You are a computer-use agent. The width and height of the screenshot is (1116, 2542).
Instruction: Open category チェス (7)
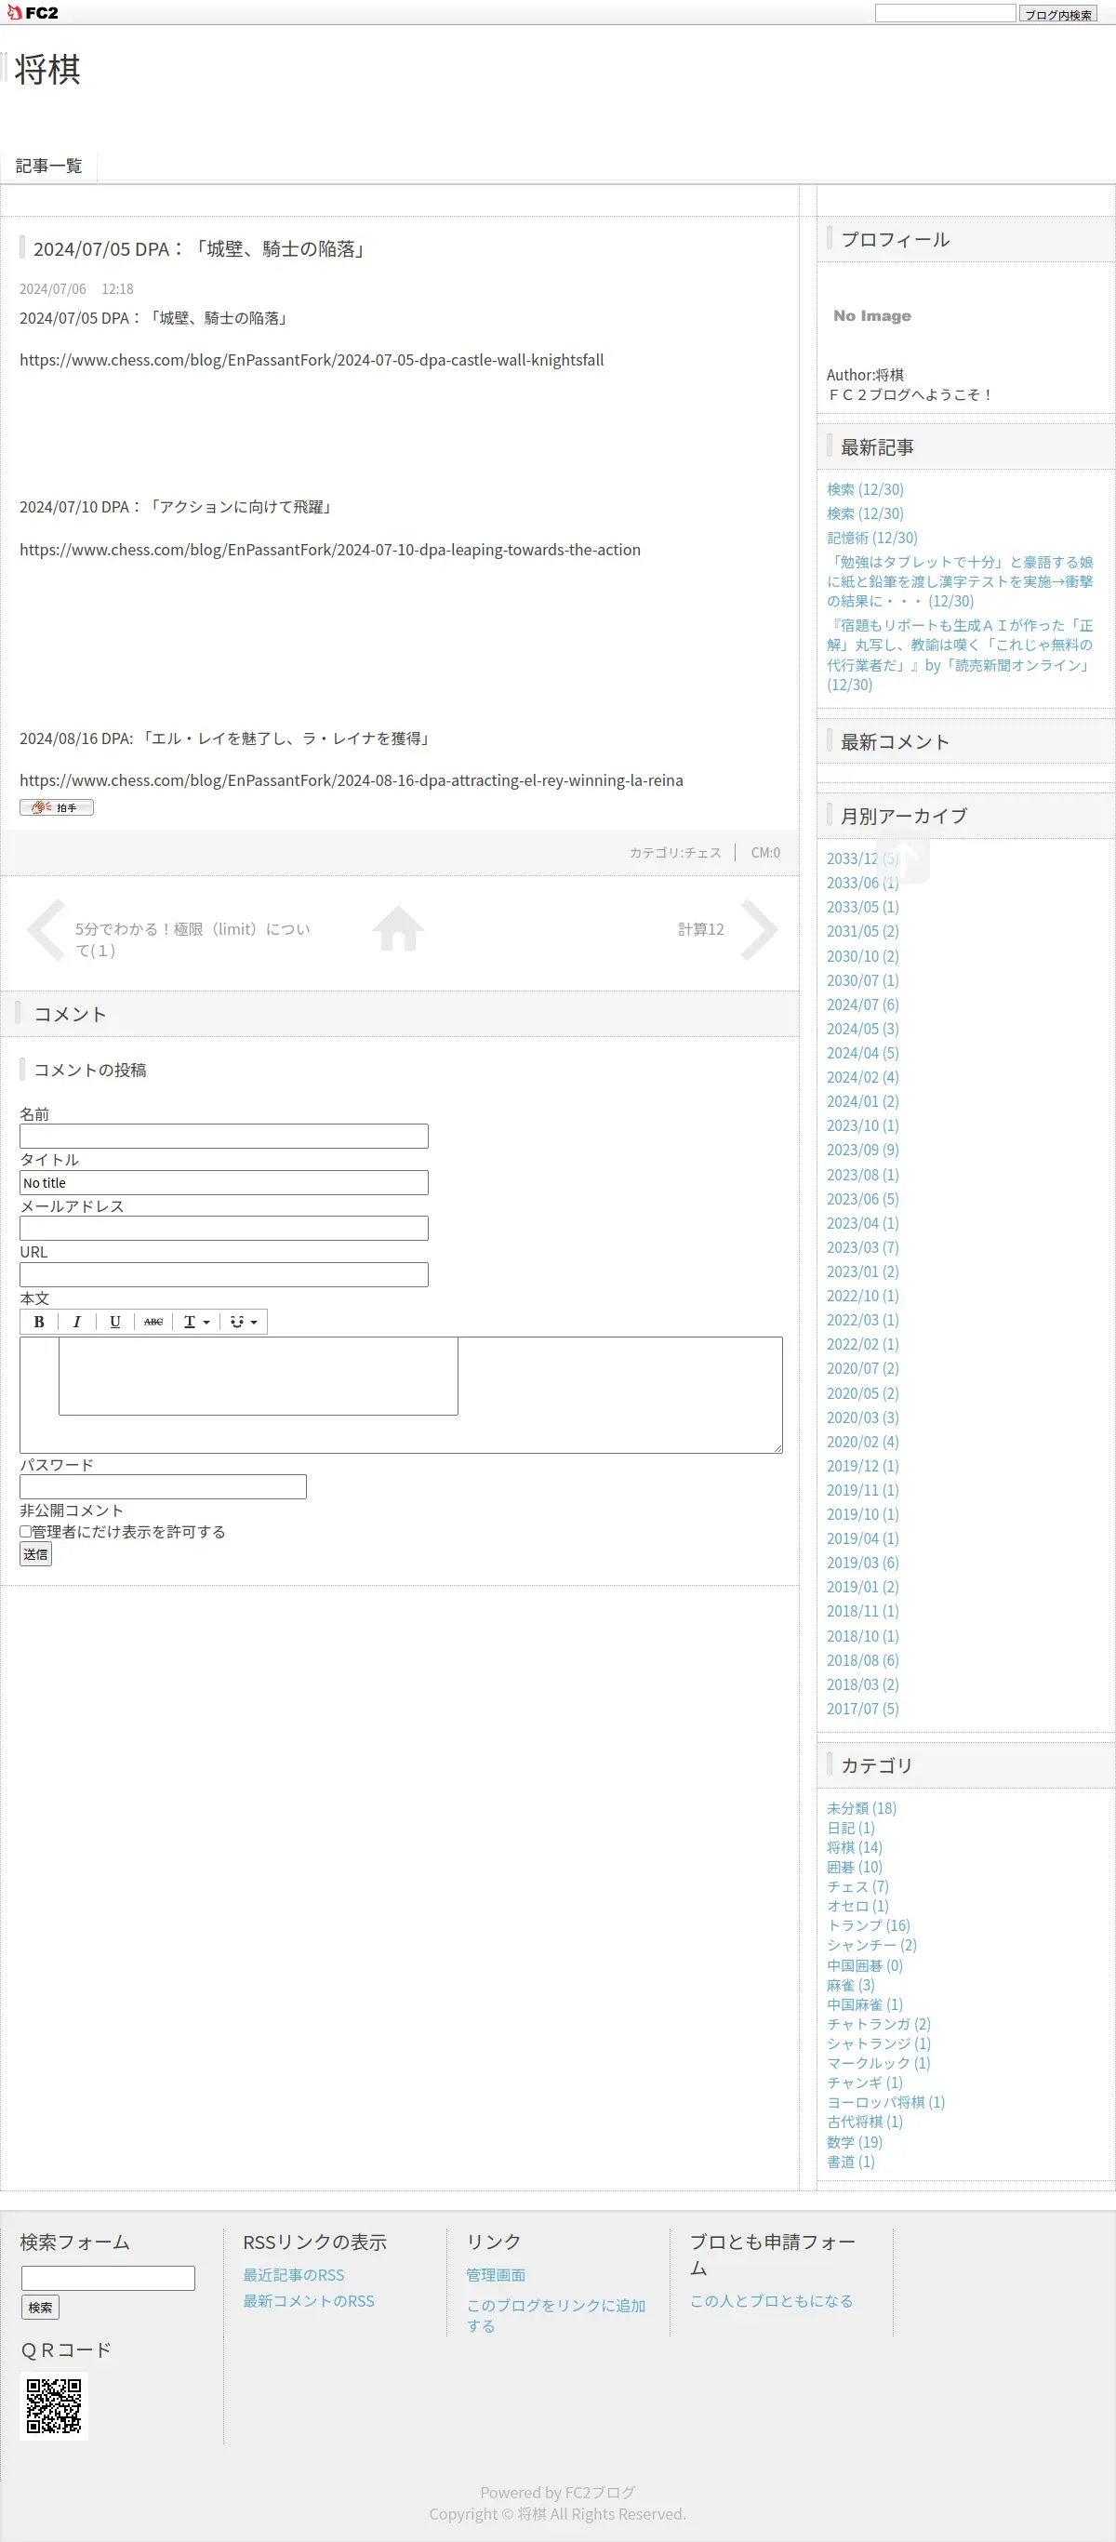point(857,1887)
